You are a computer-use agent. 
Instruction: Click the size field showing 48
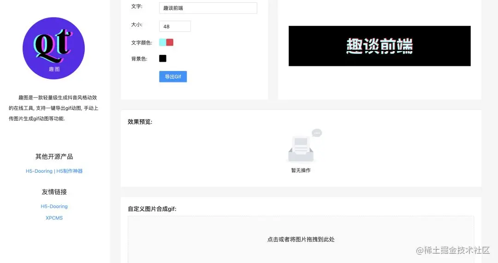(175, 26)
